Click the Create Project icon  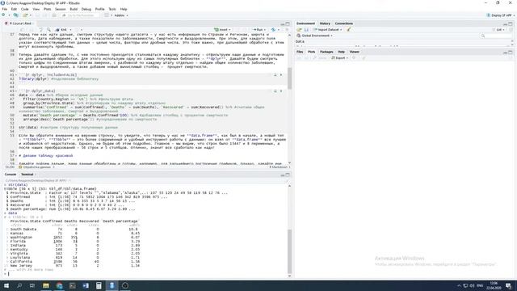tap(15, 15)
